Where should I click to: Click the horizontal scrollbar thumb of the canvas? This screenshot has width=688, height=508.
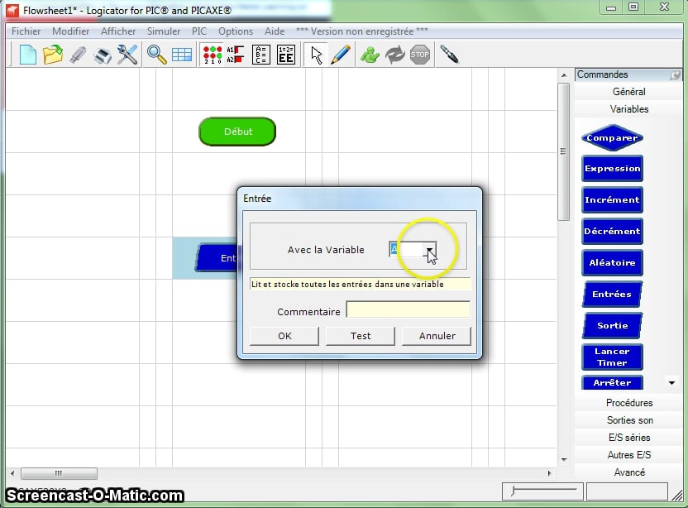[x=59, y=473]
